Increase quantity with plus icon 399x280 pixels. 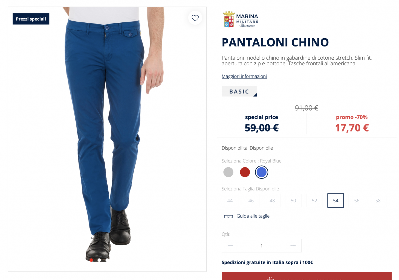pyautogui.click(x=293, y=246)
